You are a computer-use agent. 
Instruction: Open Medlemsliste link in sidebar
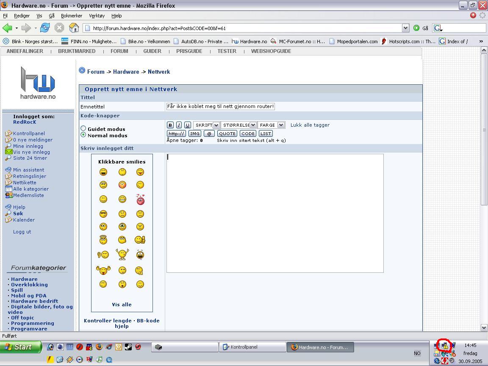pyautogui.click(x=28, y=195)
